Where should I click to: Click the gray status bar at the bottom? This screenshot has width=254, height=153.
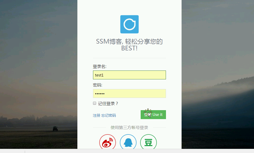(127, 151)
